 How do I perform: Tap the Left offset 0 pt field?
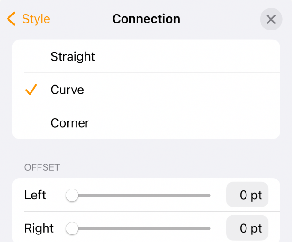tap(247, 195)
